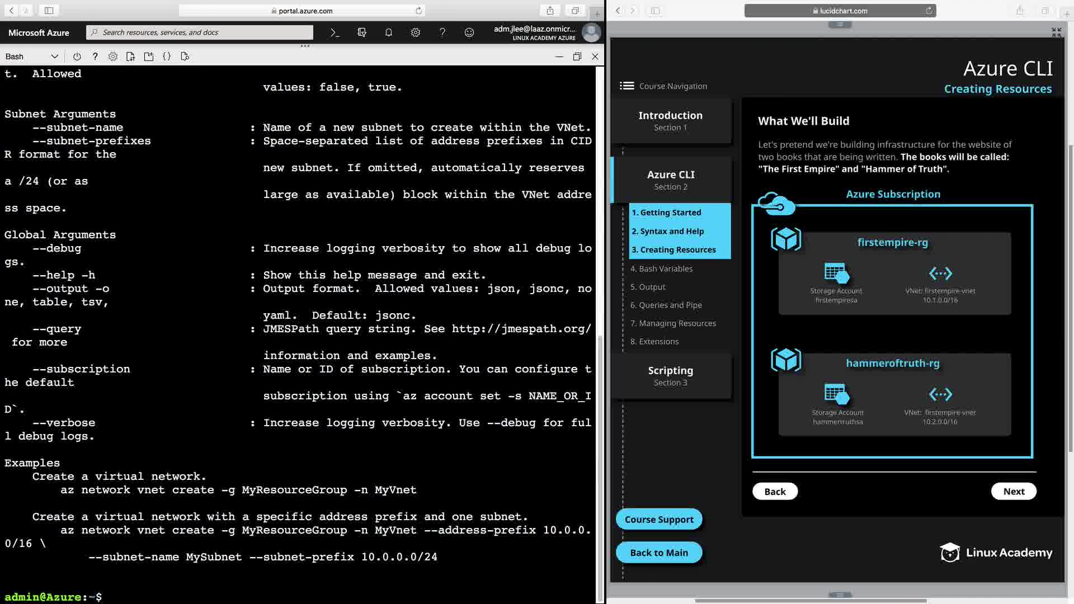Open Cloud Shell upload/download files icon
This screenshot has width=1074, height=604.
pyautogui.click(x=131, y=56)
